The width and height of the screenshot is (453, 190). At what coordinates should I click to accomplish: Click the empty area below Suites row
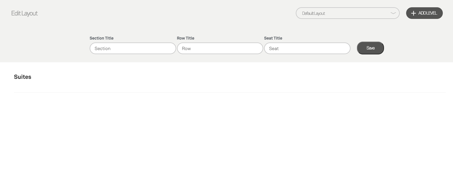click(x=226, y=140)
